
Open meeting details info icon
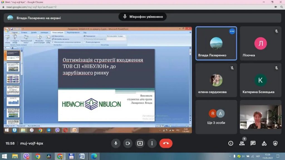click(x=231, y=143)
